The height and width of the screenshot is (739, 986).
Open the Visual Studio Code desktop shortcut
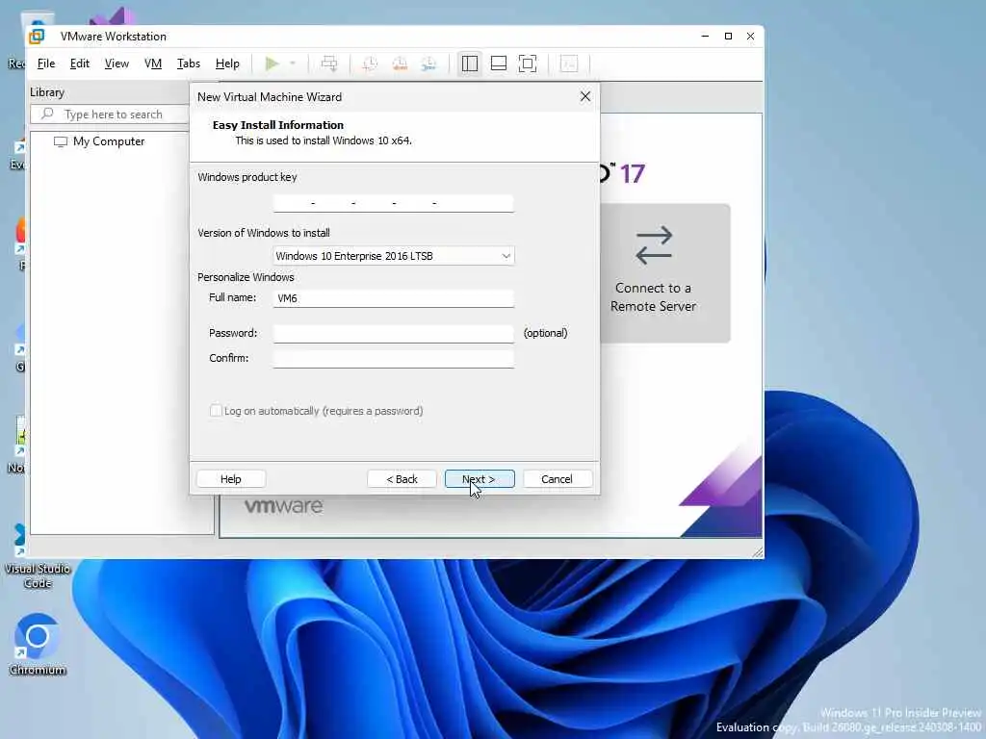tap(38, 556)
